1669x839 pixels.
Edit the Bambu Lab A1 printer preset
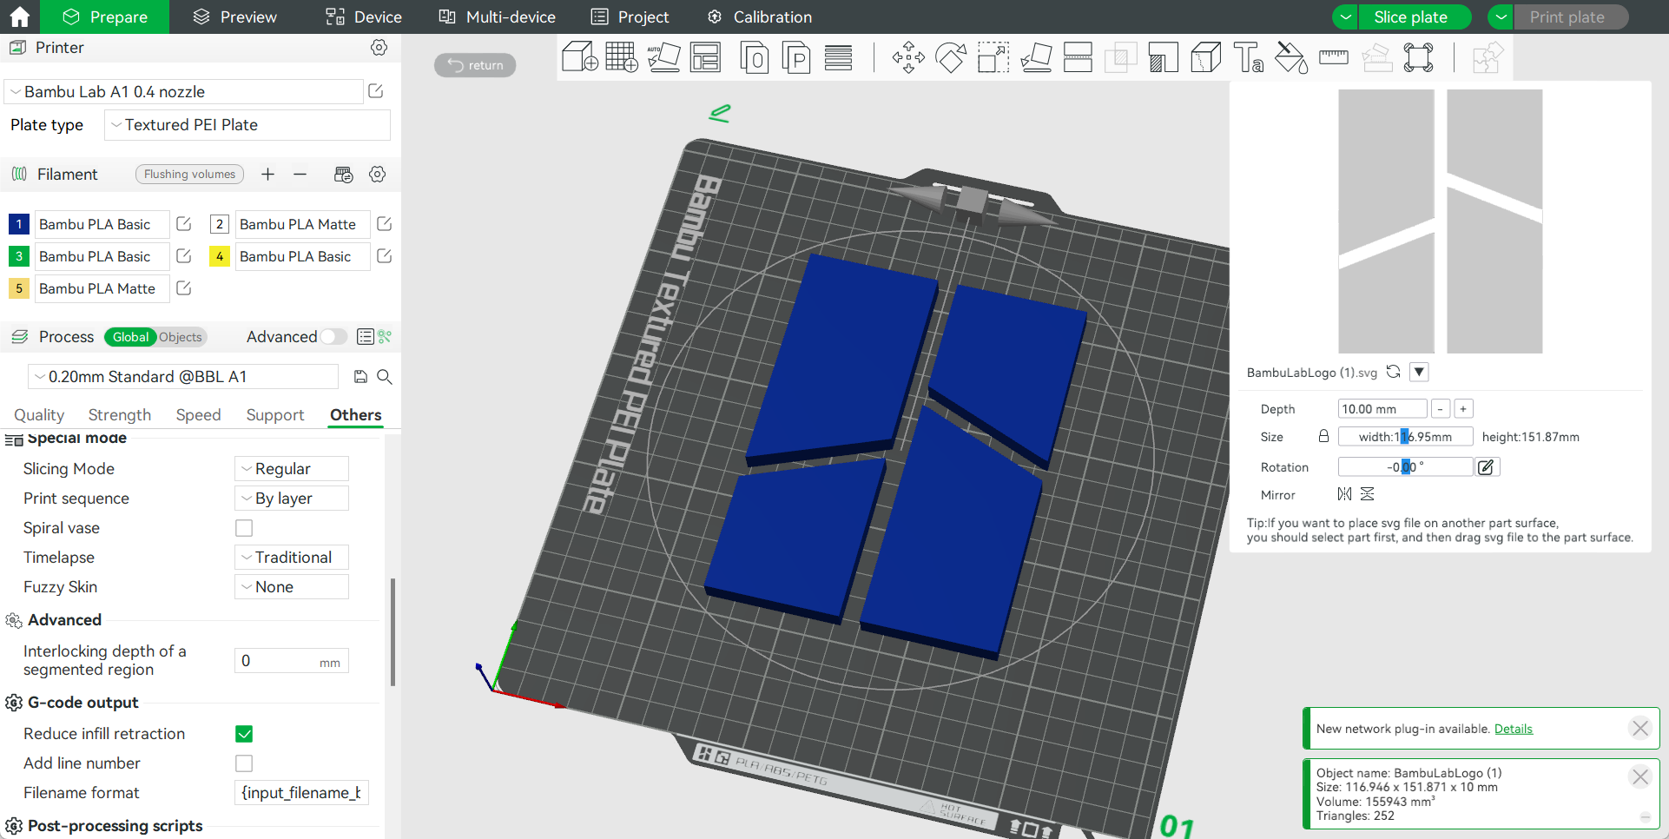[376, 91]
